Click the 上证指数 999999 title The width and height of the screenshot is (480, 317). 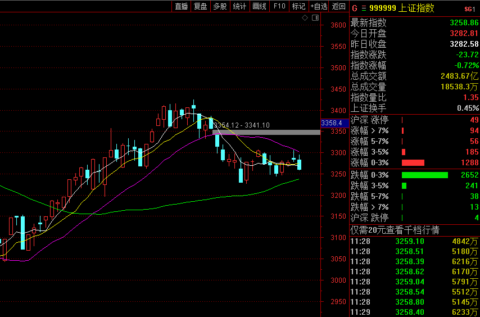[x=402, y=8]
